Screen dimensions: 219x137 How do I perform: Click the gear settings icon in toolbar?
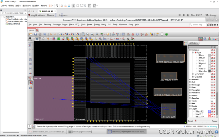coord(40,34)
